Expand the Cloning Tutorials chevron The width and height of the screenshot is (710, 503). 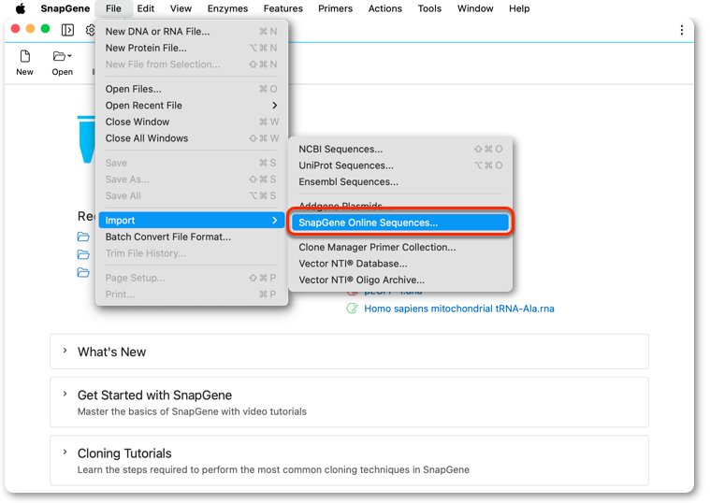pyautogui.click(x=65, y=452)
